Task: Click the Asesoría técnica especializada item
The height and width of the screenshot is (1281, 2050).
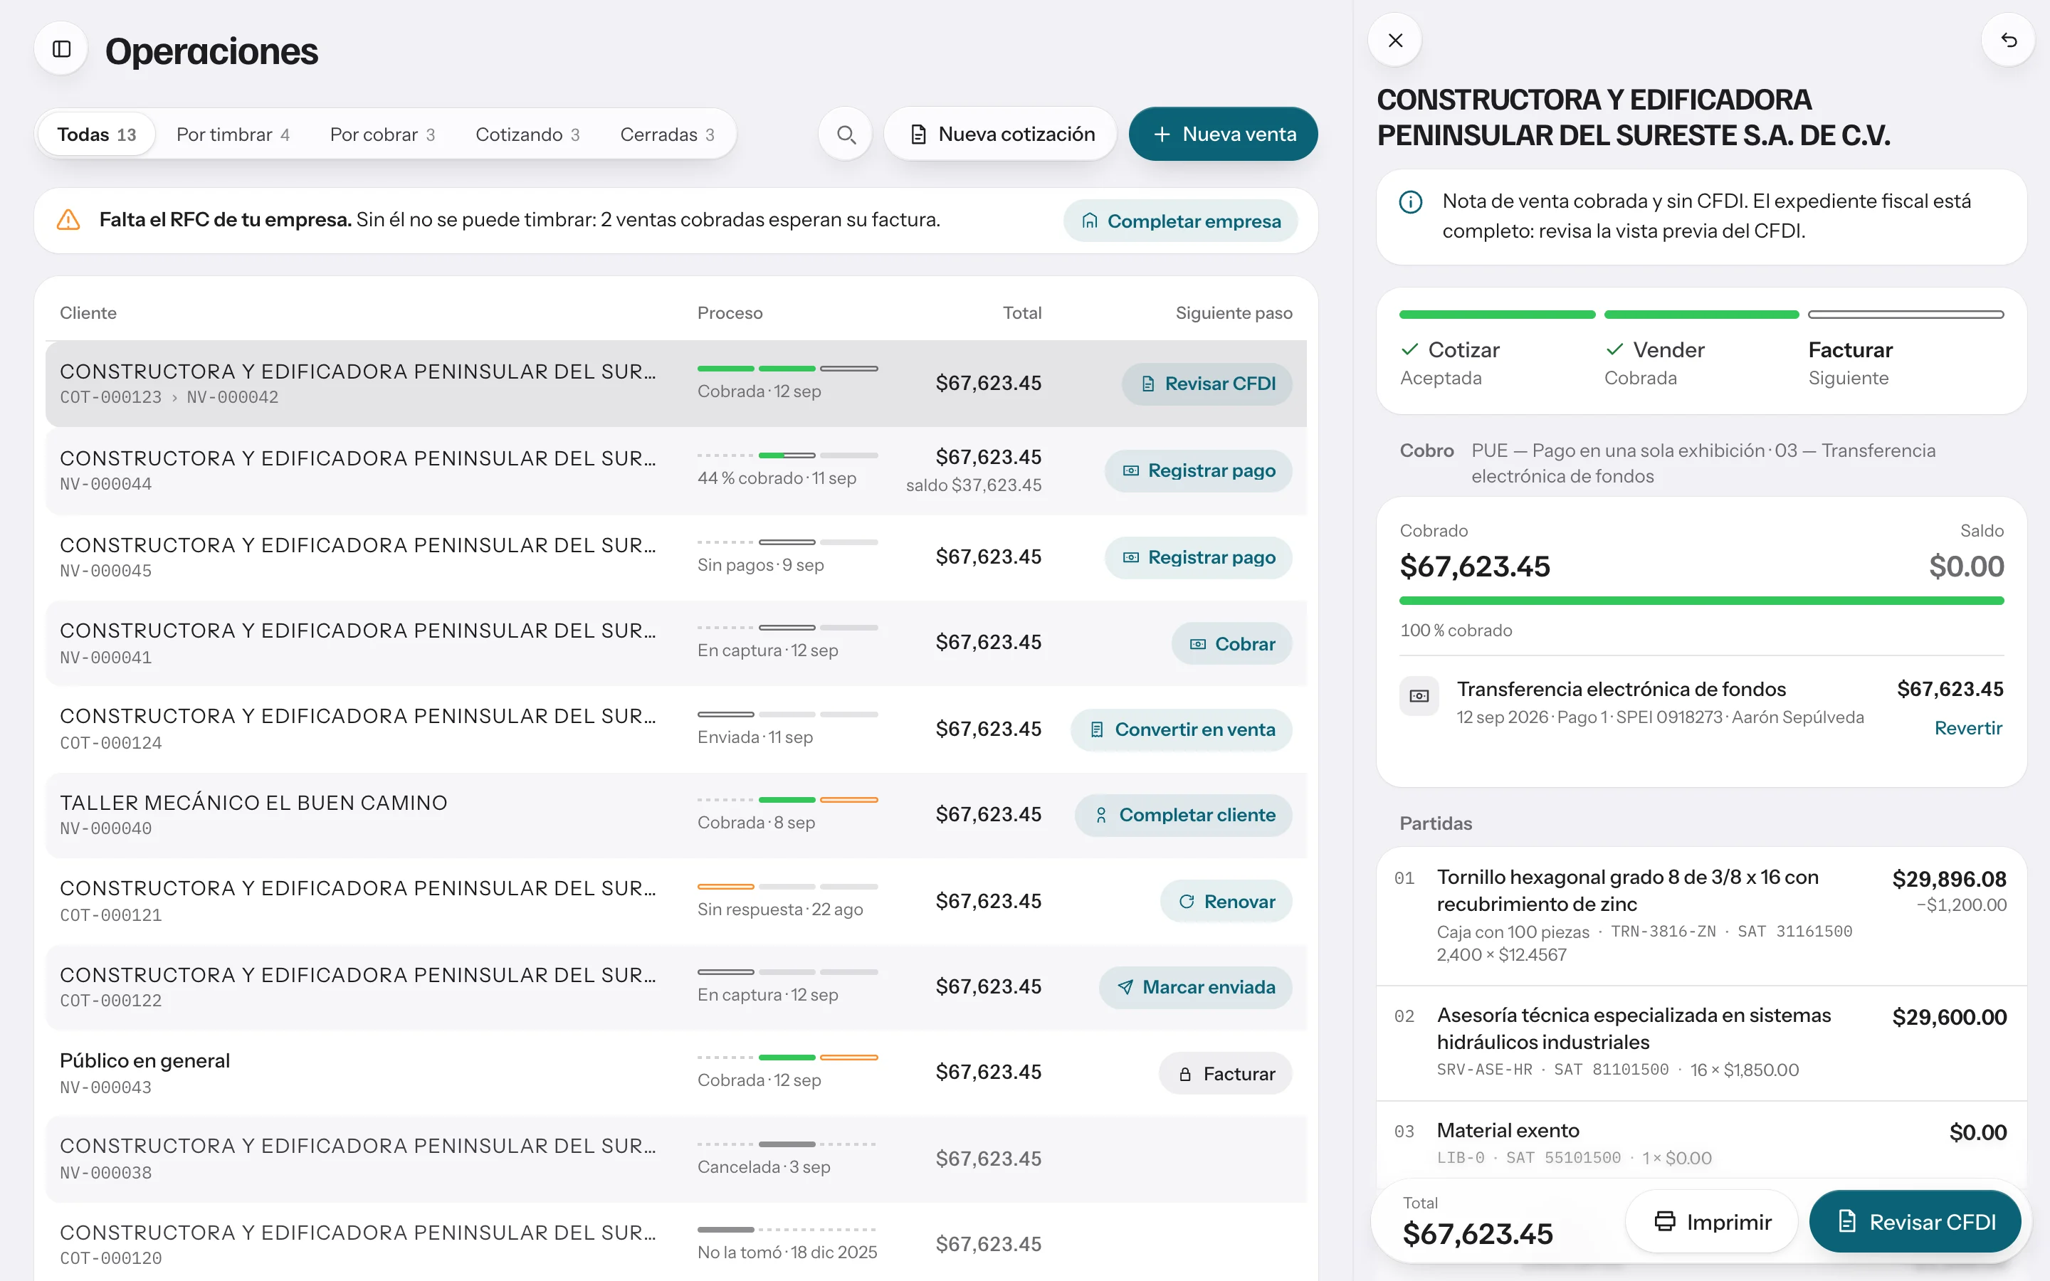Action: (x=1701, y=1043)
